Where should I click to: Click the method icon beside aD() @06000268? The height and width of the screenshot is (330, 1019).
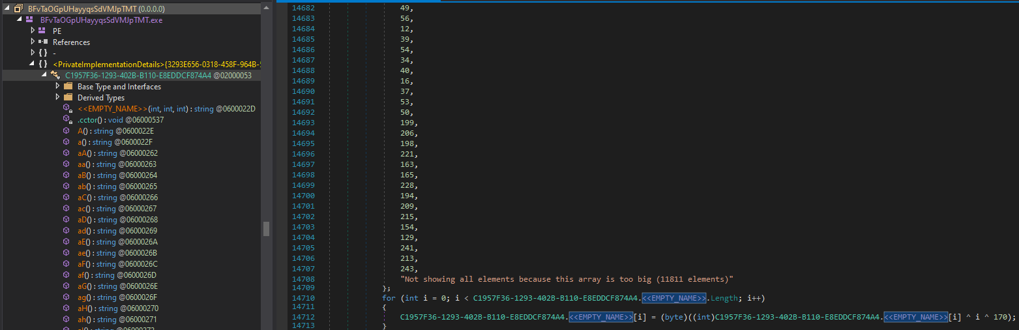(67, 219)
